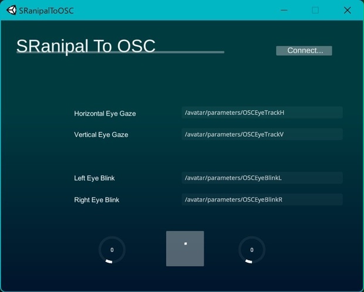Edit the Left Eye Blink OSC address field

pos(262,178)
